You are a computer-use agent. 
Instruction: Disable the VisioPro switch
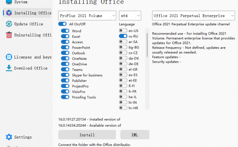click(x=65, y=91)
